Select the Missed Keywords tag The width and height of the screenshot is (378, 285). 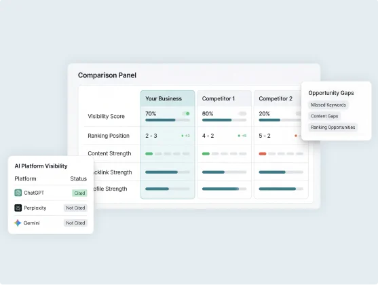[x=328, y=105]
